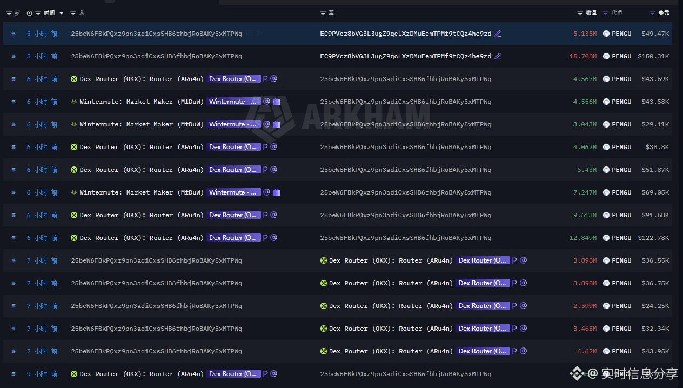Click the 美元 column header label
The height and width of the screenshot is (388, 683).
pos(664,13)
